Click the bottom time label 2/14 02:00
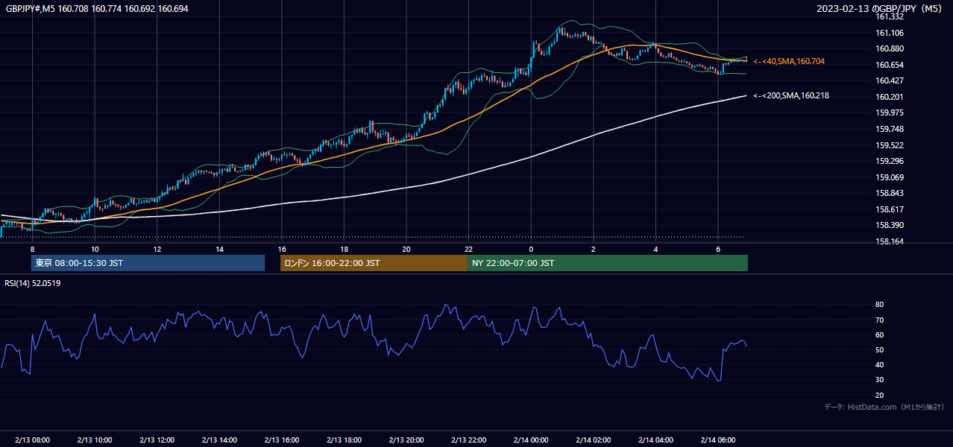Screen dimensions: 953x447 [x=594, y=440]
